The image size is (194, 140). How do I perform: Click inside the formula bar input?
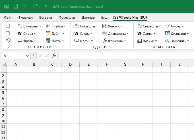pyautogui.click(x=125, y=56)
